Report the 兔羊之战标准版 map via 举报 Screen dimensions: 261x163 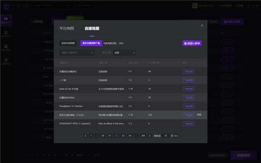pos(199,114)
